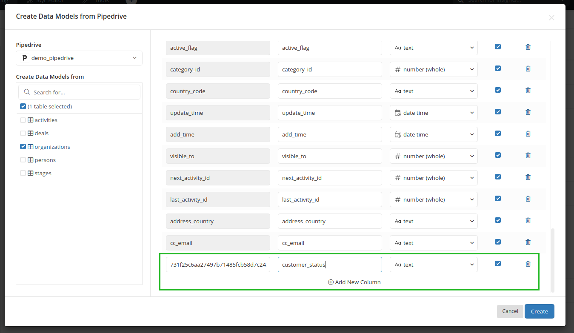Change next_activity_id type dropdown
Viewport: 574px width, 333px height.
tap(434, 178)
